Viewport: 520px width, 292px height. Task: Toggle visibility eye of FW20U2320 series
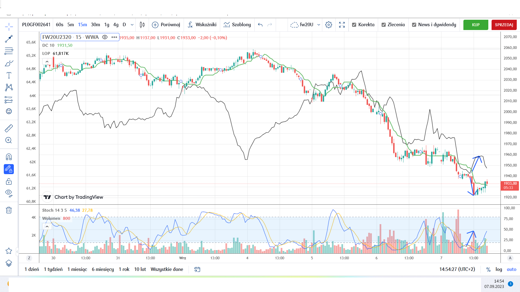point(105,37)
